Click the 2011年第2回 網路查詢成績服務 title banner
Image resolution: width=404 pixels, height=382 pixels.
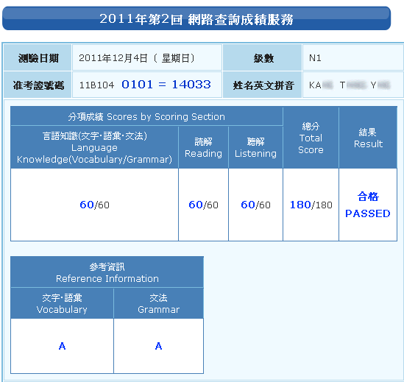coord(196,18)
